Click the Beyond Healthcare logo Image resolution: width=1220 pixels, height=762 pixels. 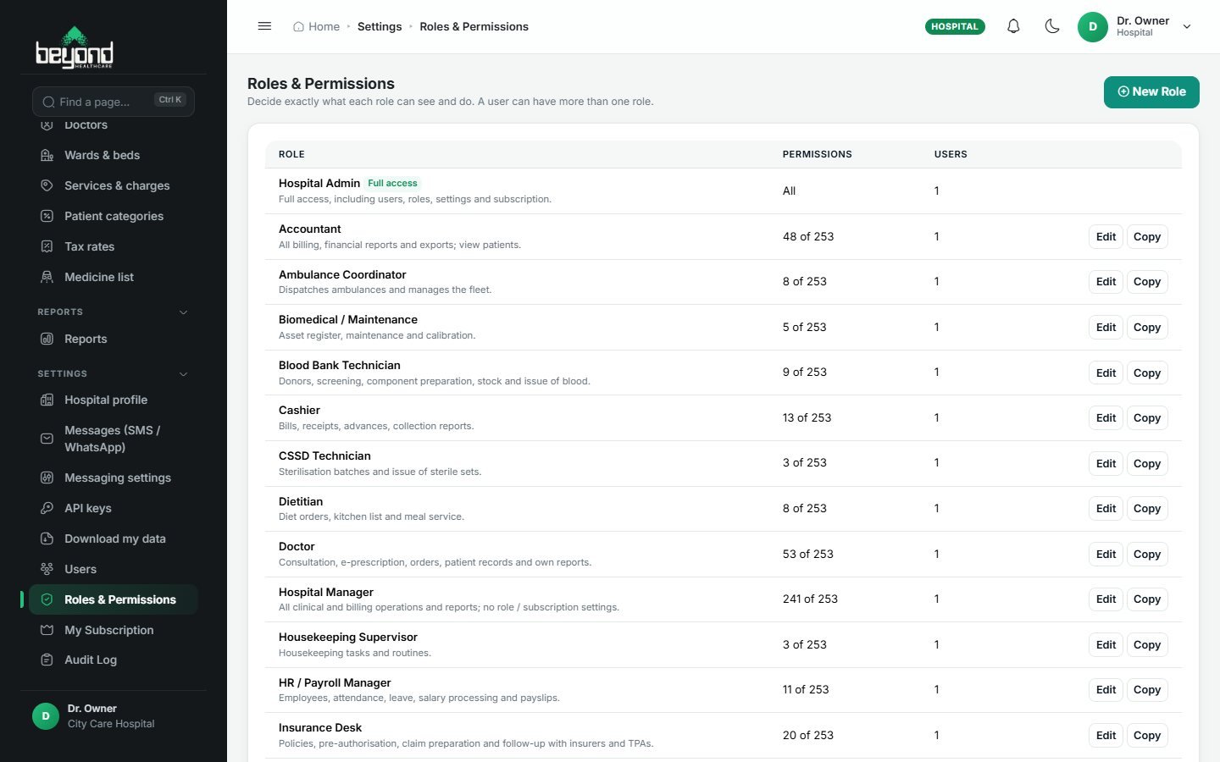[75, 47]
